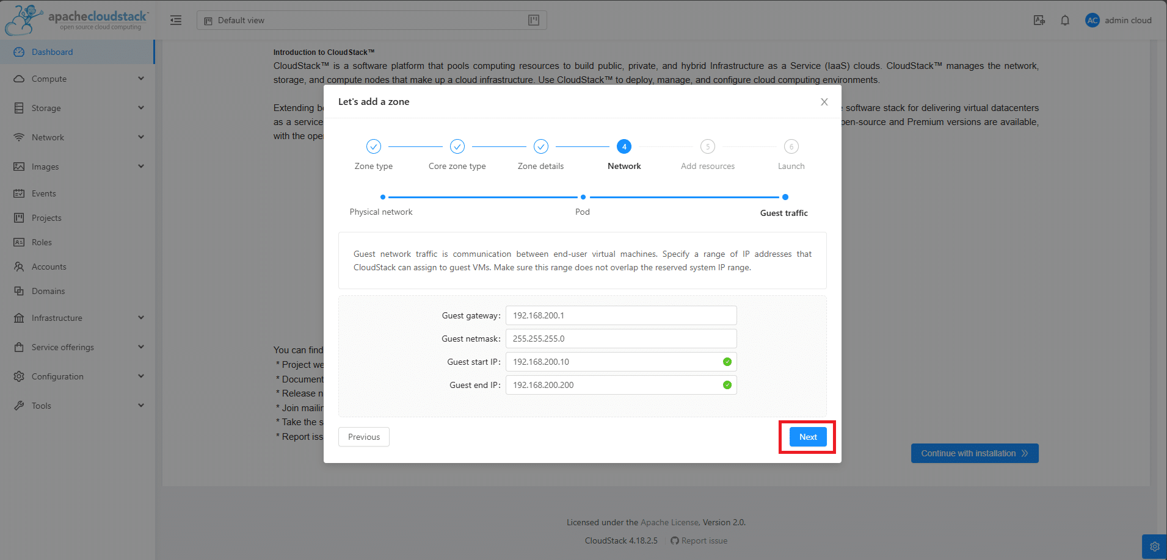Open the notifications bell
Image resolution: width=1167 pixels, height=560 pixels.
click(x=1065, y=20)
